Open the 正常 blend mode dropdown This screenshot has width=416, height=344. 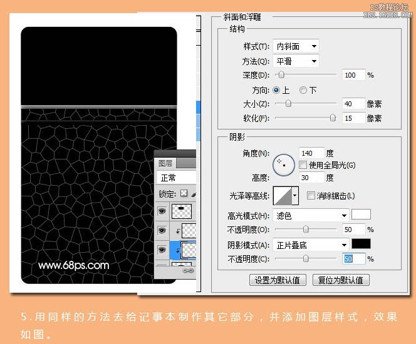pos(176,178)
